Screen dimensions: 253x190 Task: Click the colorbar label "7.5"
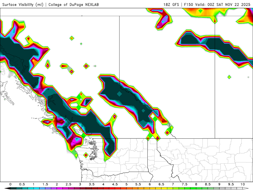pos(185,184)
